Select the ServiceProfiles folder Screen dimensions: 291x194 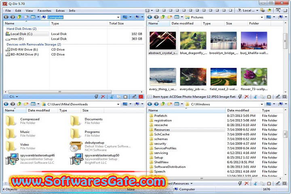[x=163, y=148]
